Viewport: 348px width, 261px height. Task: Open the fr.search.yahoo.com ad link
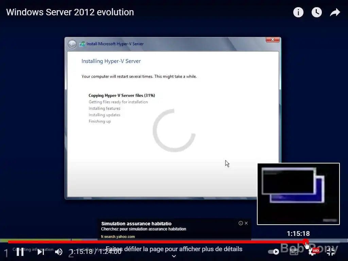point(118,237)
